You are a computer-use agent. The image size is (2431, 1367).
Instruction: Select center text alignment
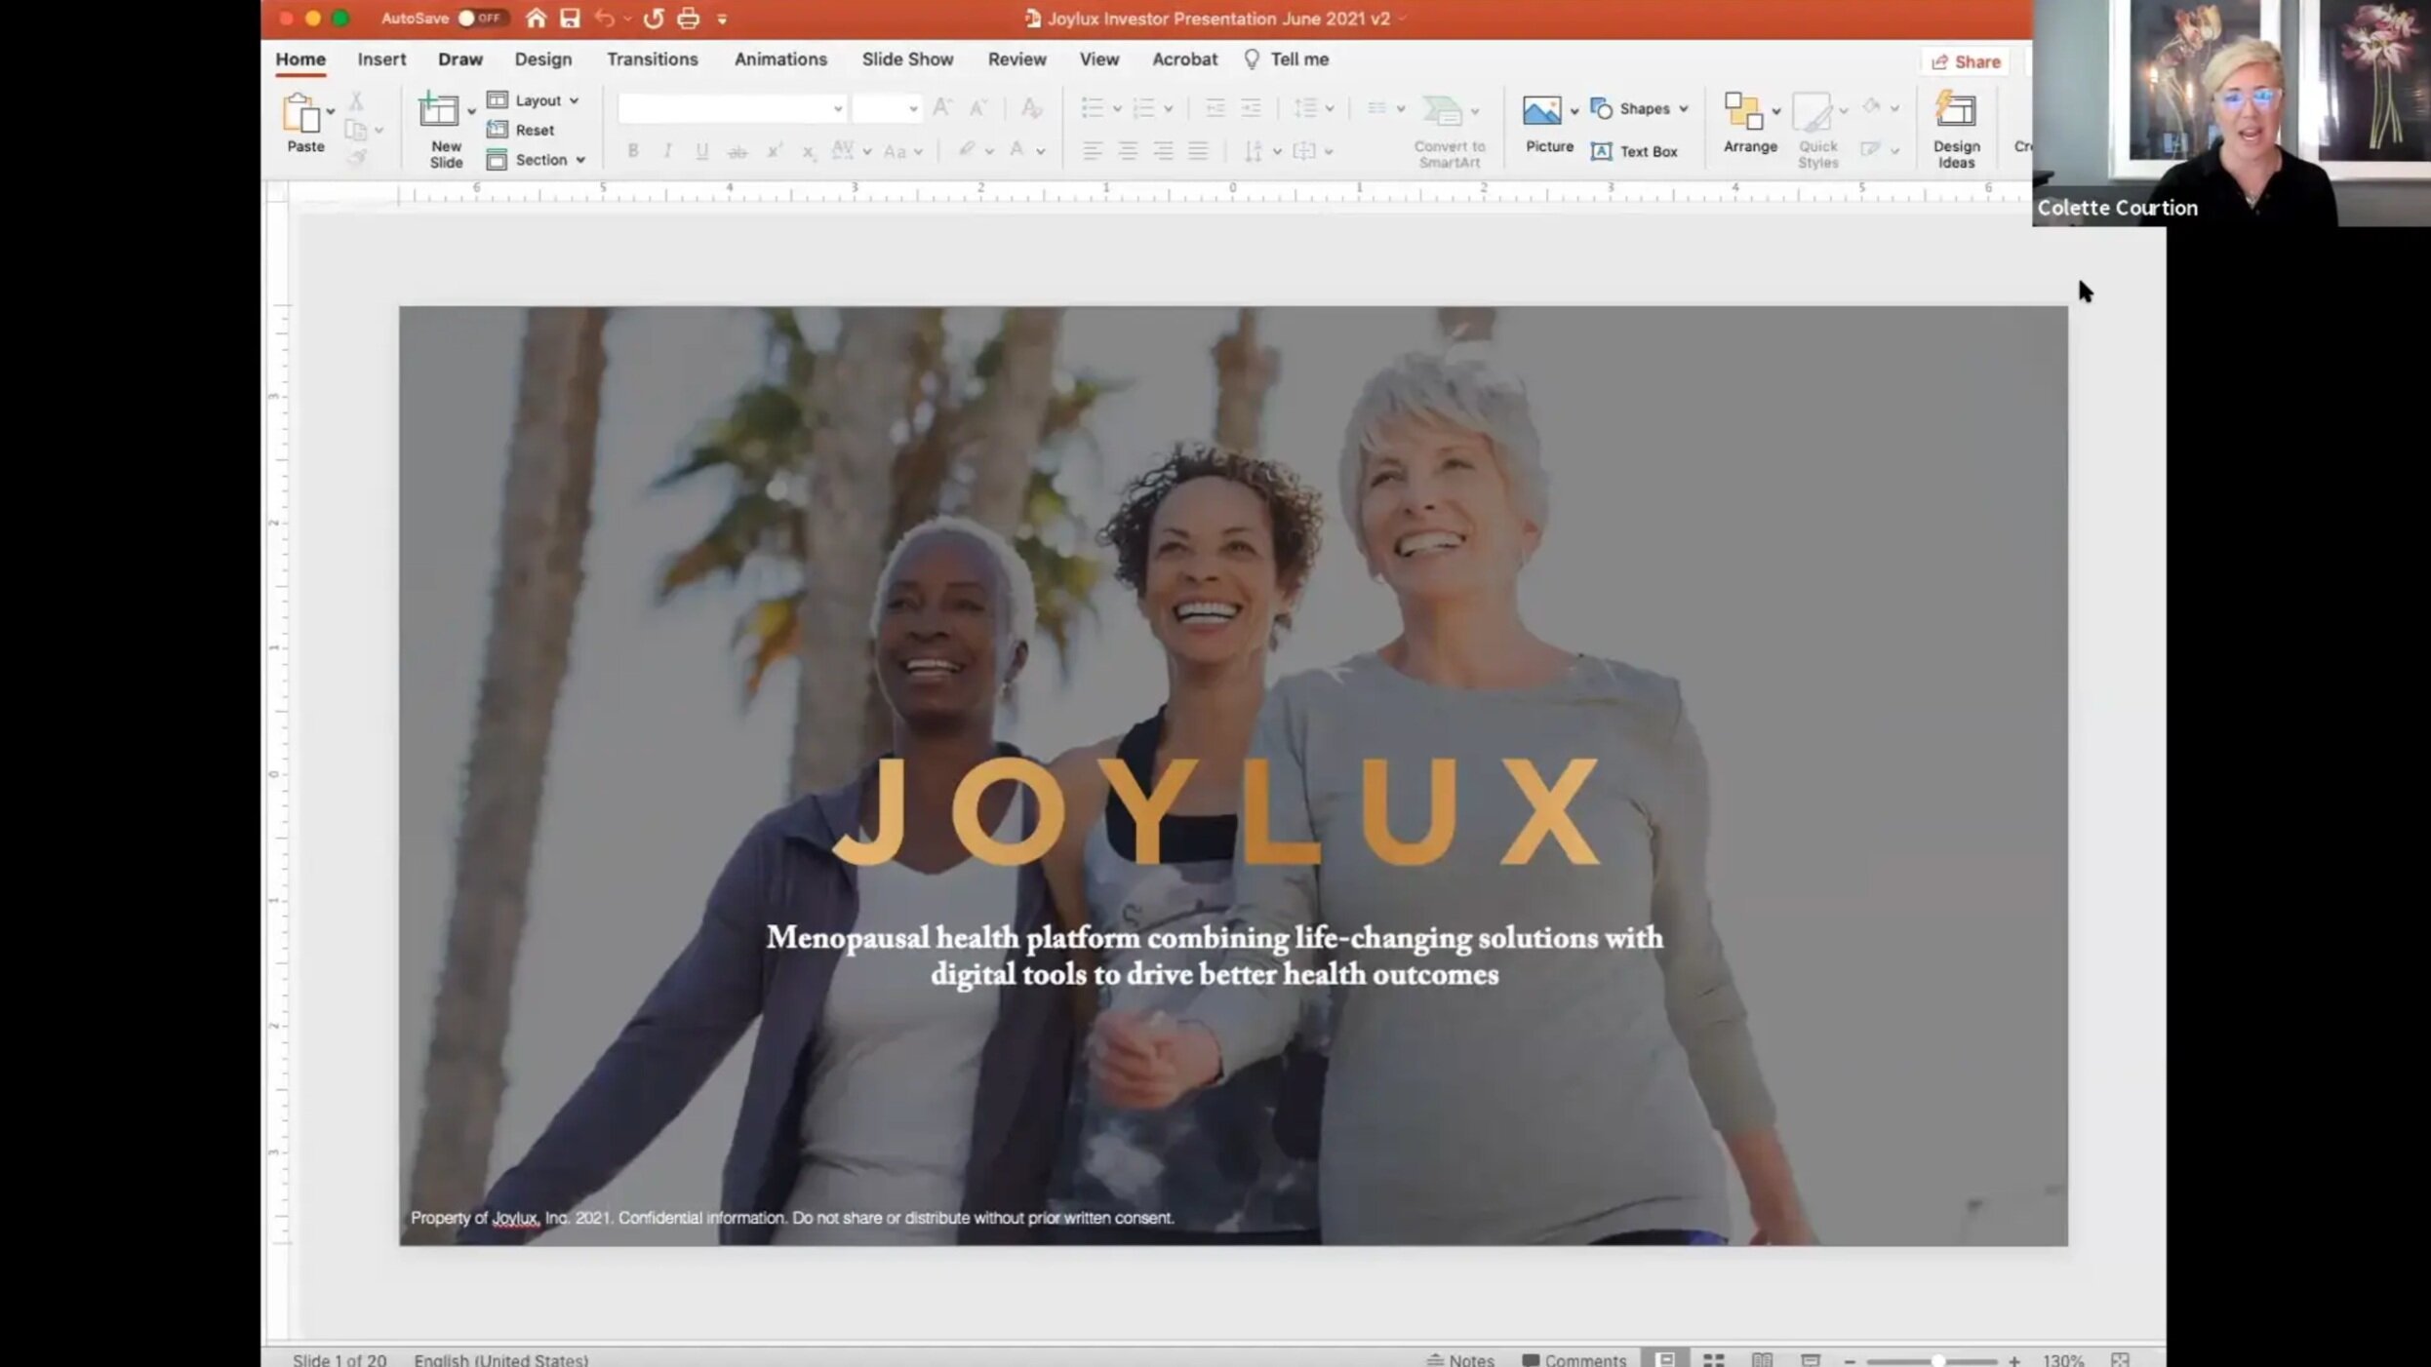click(x=1128, y=150)
